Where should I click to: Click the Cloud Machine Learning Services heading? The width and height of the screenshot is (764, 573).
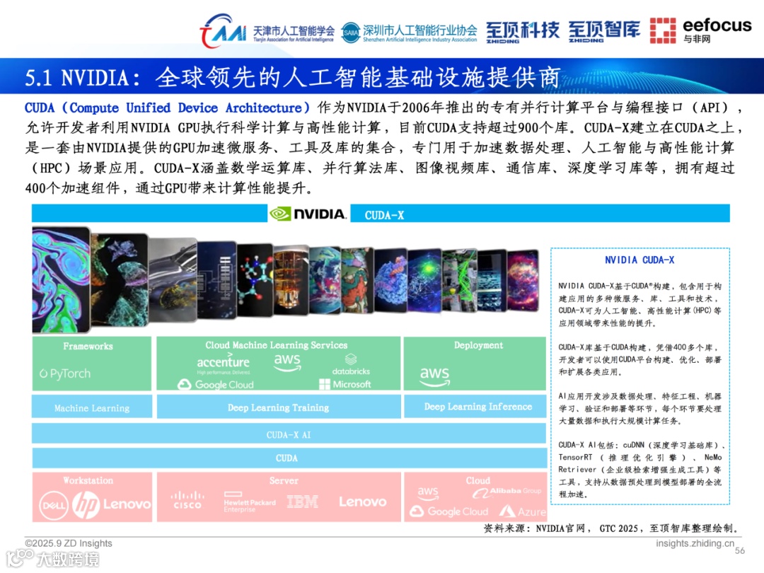277,345
